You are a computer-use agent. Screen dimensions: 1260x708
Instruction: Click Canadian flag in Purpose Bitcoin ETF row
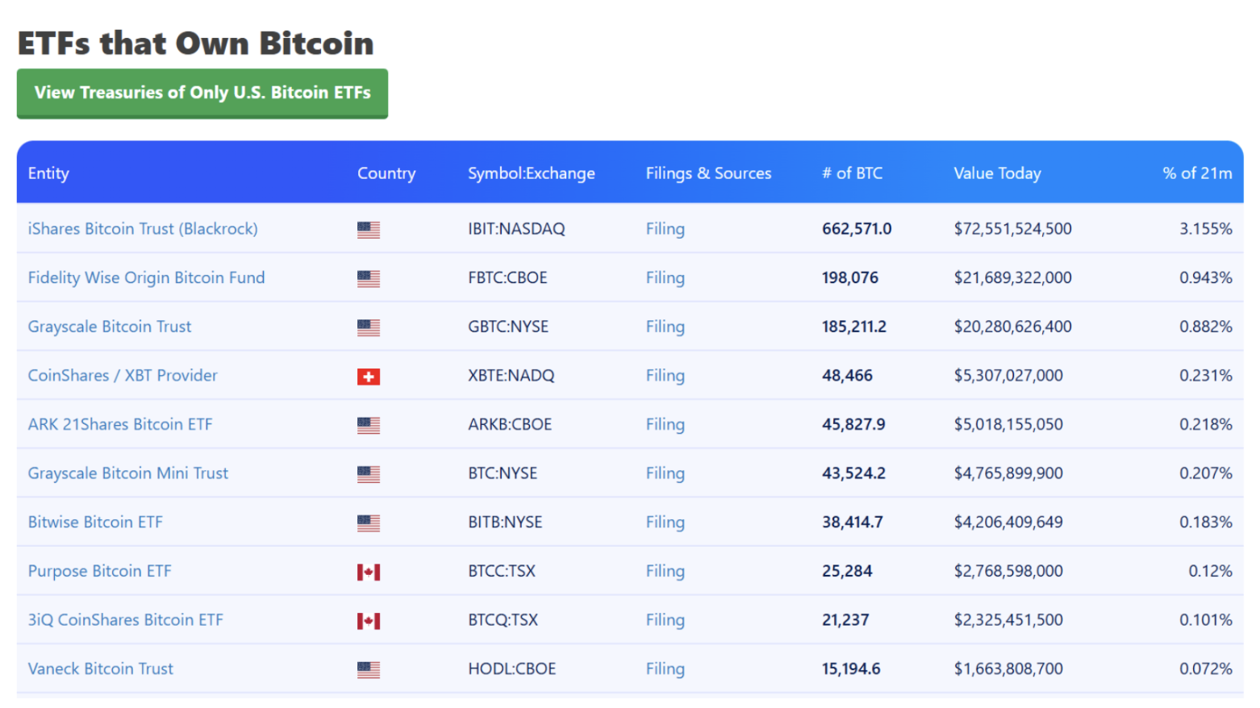369,573
